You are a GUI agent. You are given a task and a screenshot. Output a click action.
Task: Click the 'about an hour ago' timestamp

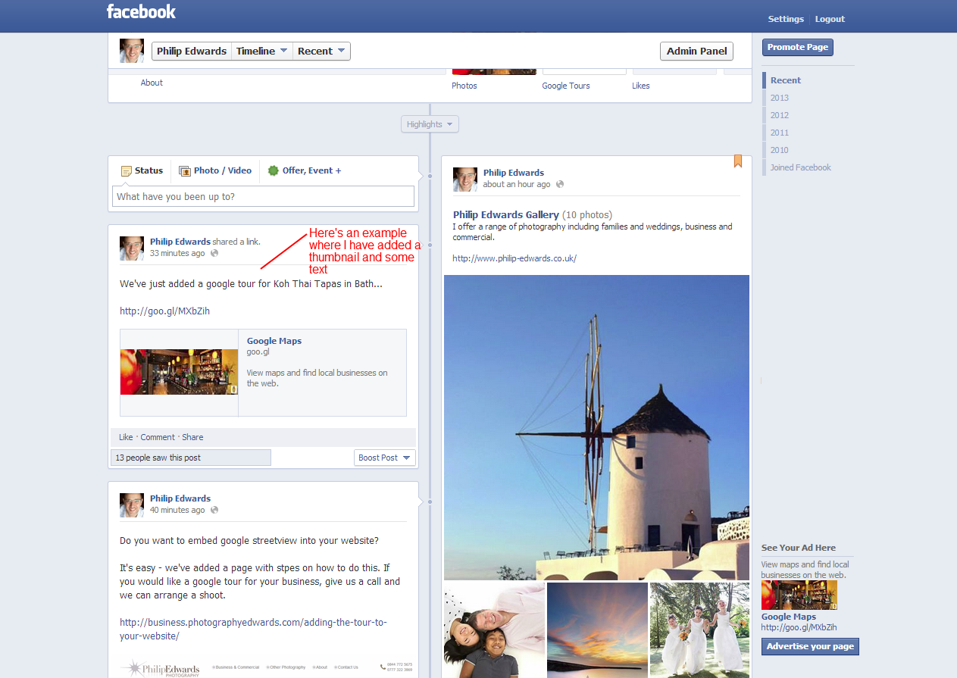click(x=517, y=184)
